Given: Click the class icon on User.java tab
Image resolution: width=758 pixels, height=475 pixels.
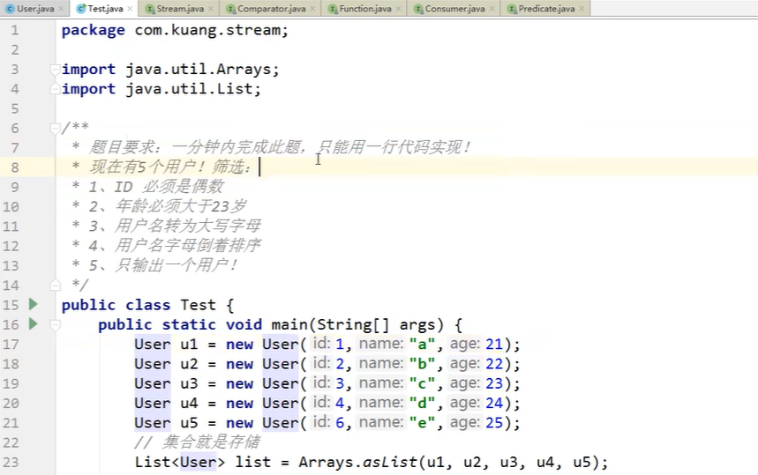Looking at the screenshot, I should tap(11, 9).
